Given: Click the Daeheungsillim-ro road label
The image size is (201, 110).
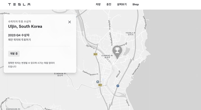Looking at the screenshot, I should tap(90, 73).
